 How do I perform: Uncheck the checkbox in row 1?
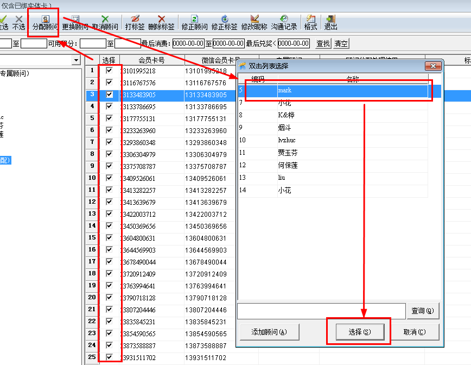pos(110,71)
